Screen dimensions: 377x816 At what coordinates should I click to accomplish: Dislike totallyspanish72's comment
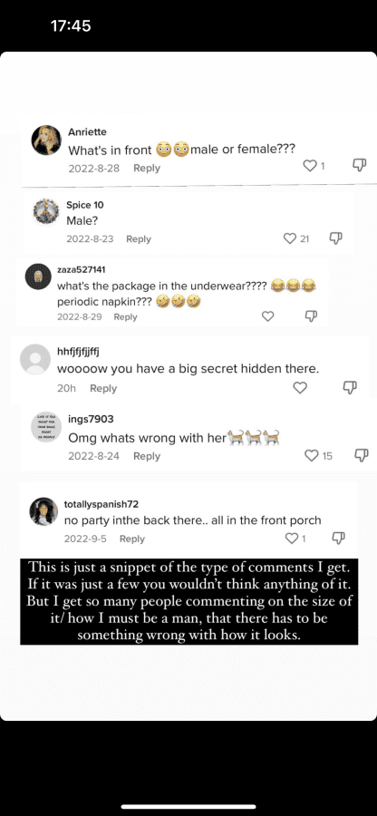pos(338,537)
